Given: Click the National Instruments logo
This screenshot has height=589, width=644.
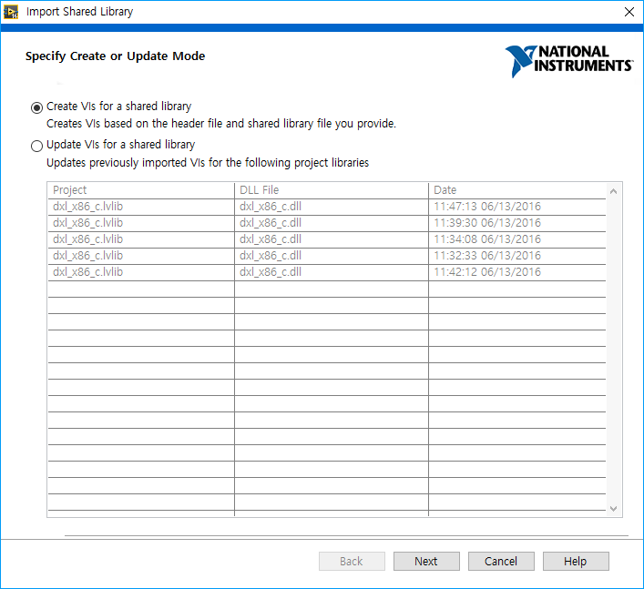Looking at the screenshot, I should pos(568,60).
